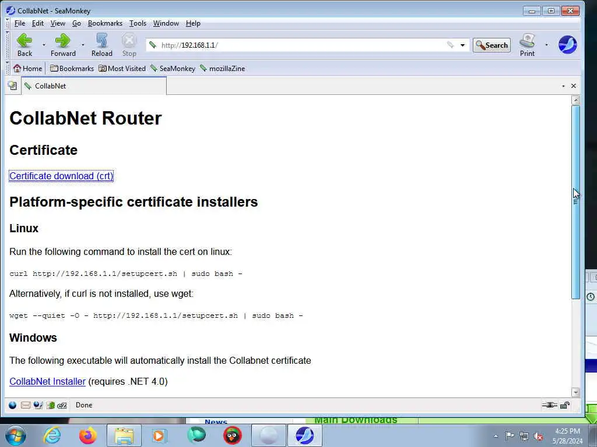Open Composer icon in status bar
597x447 pixels.
(x=38, y=405)
